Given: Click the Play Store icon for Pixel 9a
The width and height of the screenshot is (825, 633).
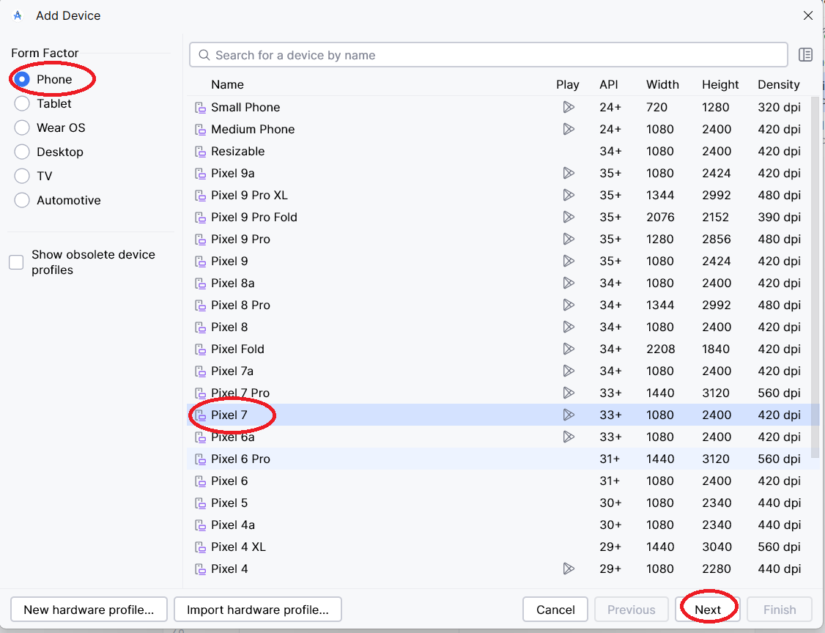Looking at the screenshot, I should pos(568,173).
